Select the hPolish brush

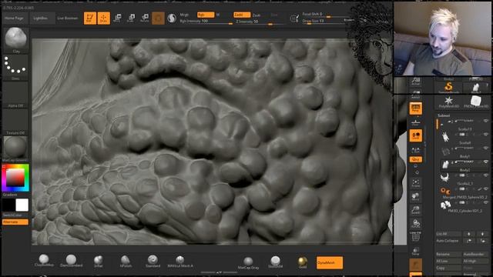click(126, 261)
